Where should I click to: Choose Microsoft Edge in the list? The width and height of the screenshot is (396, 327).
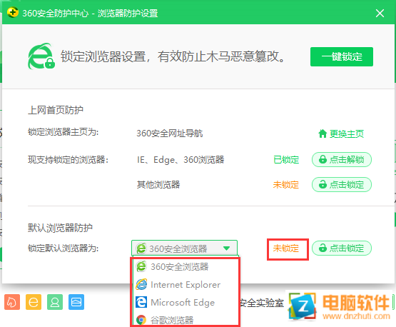(186, 303)
